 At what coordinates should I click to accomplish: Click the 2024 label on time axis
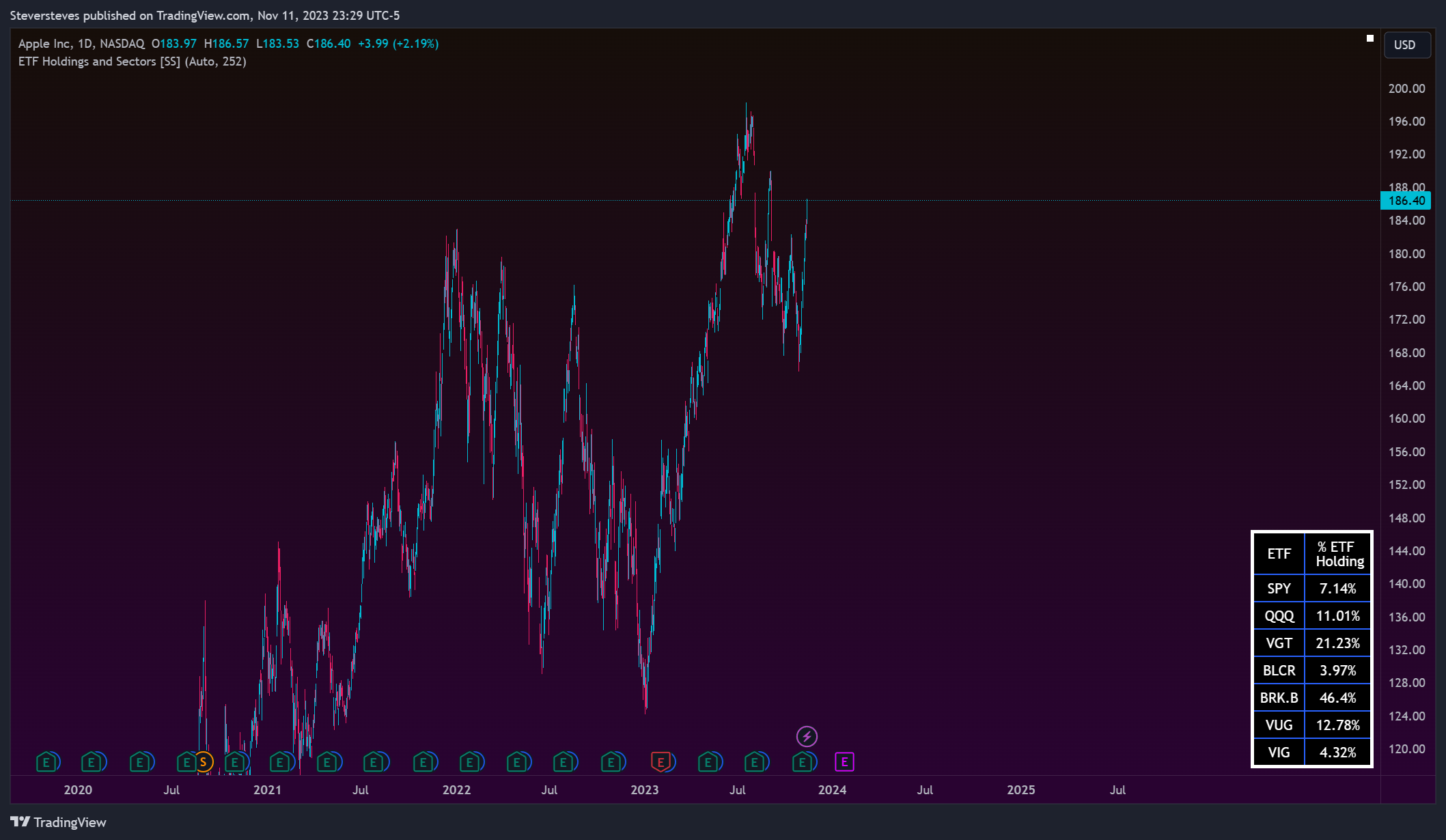pyautogui.click(x=833, y=790)
